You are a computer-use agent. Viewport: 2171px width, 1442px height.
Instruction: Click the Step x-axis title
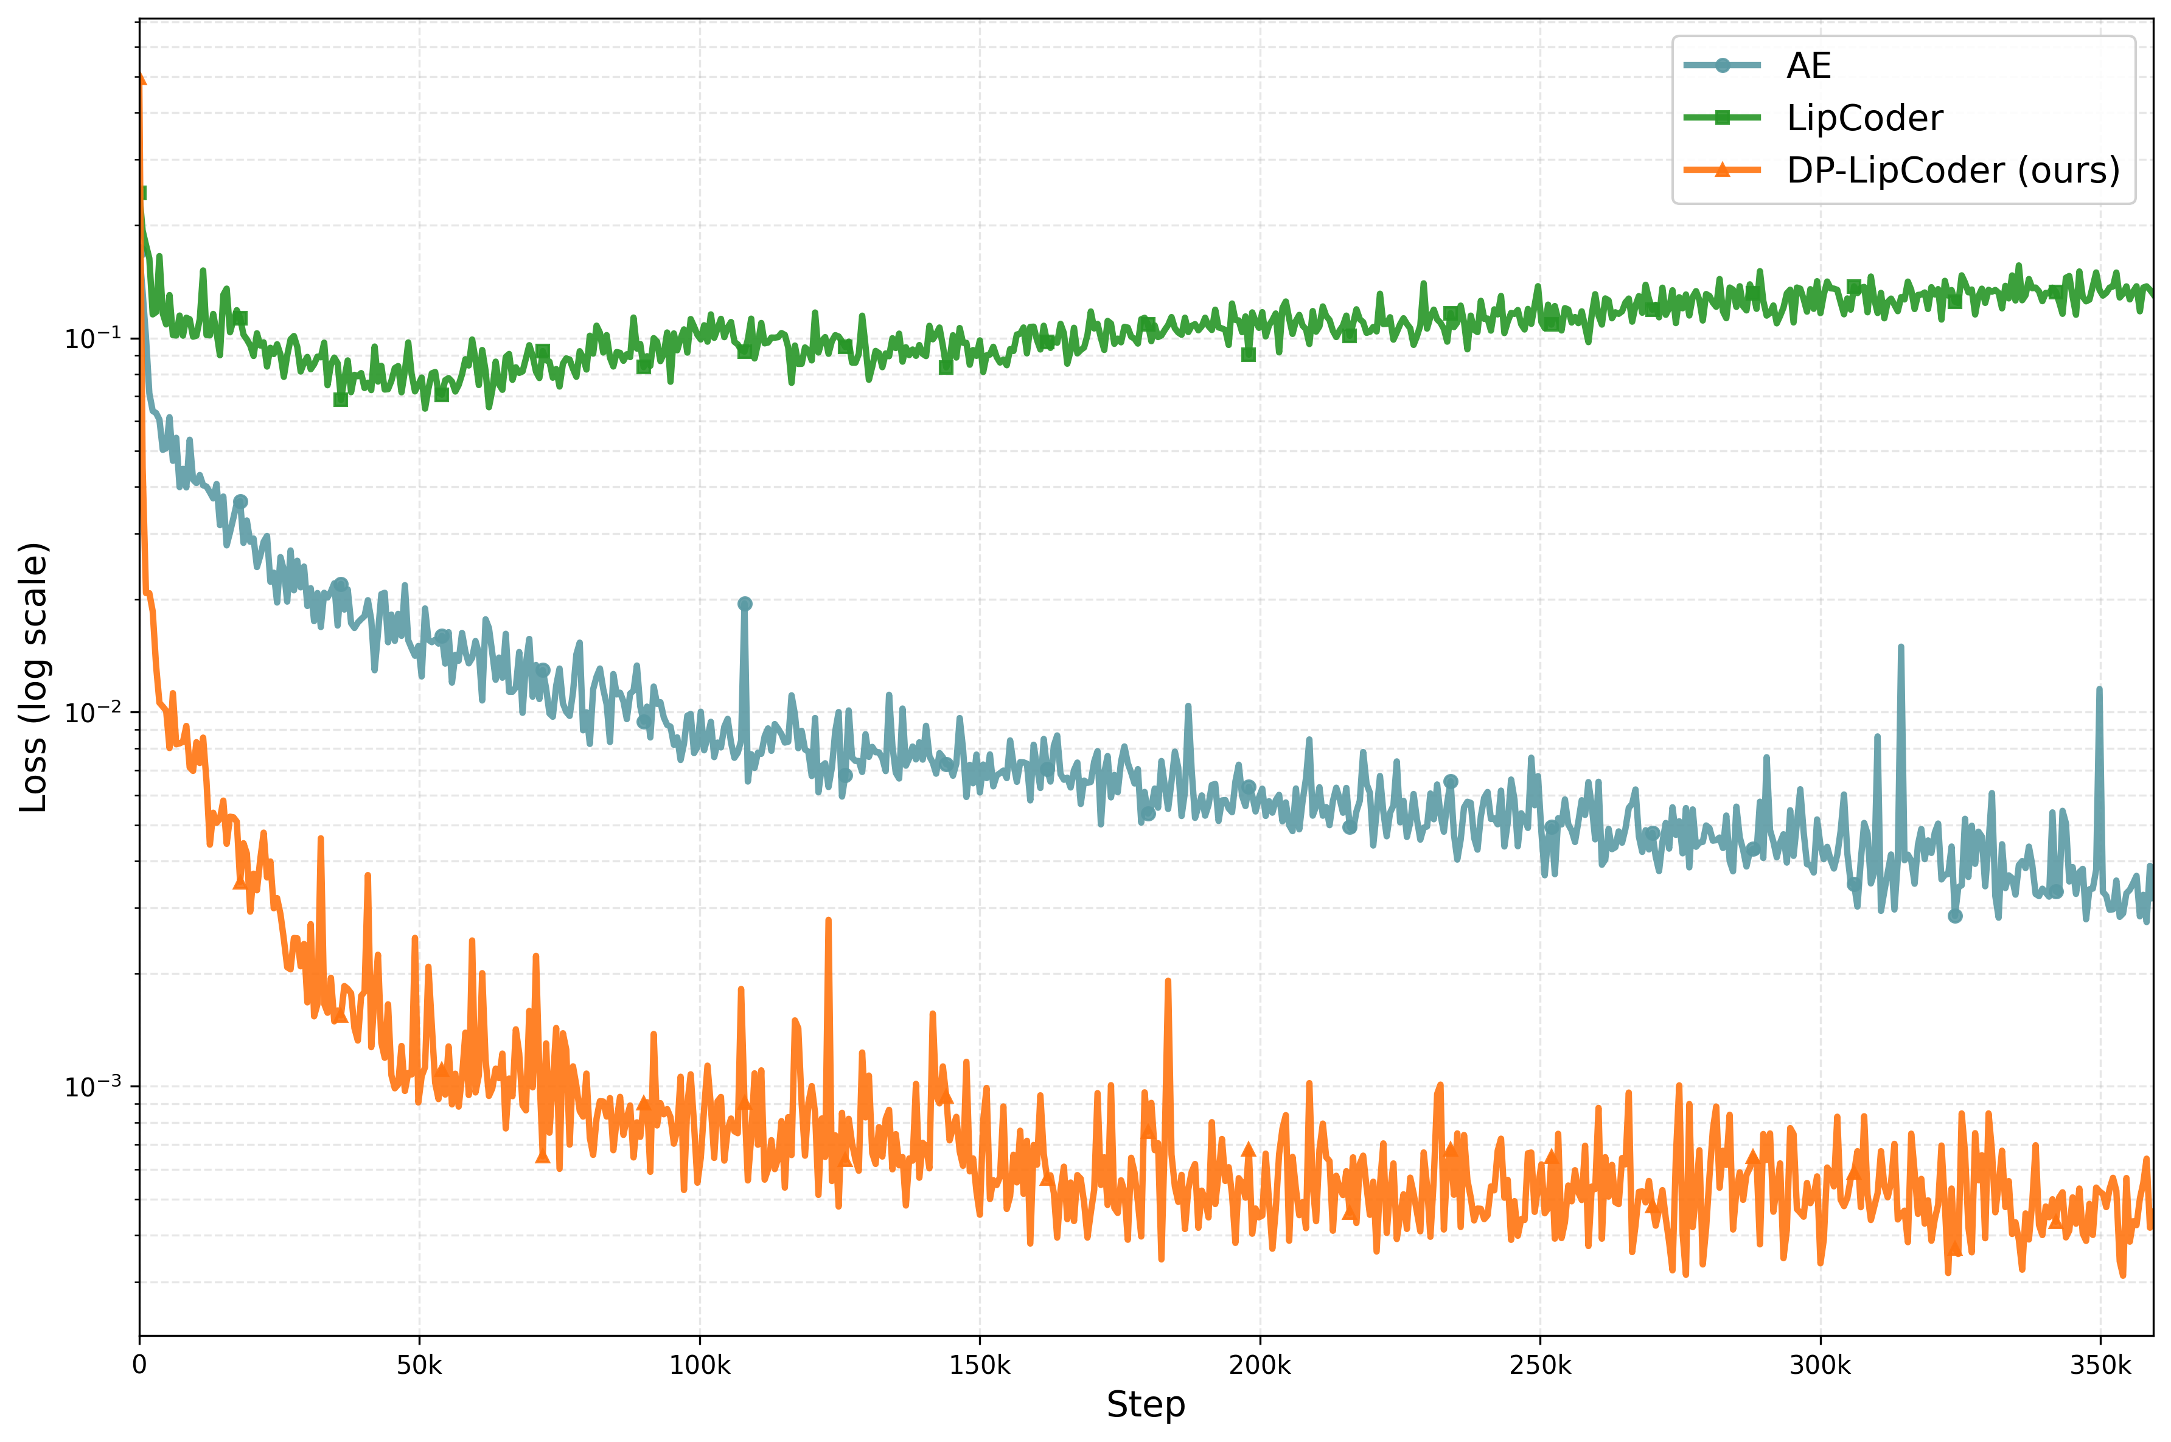tap(1146, 1405)
